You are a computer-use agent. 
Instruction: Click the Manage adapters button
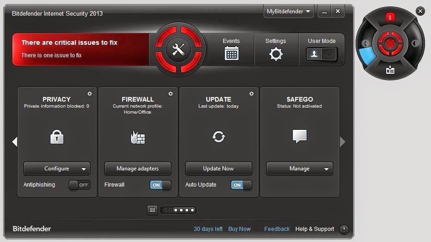pyautogui.click(x=138, y=169)
